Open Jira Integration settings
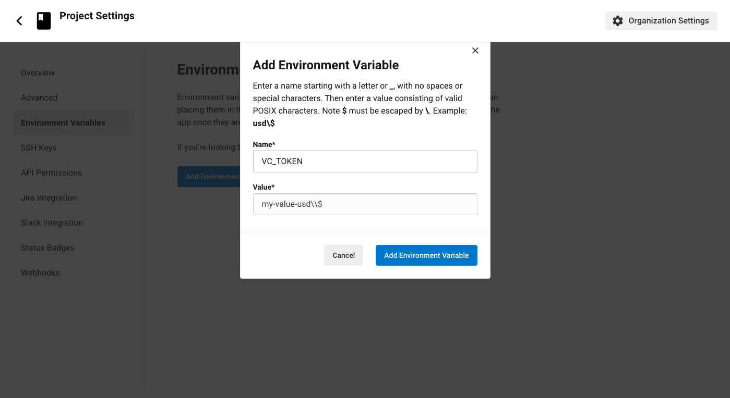 tap(49, 197)
